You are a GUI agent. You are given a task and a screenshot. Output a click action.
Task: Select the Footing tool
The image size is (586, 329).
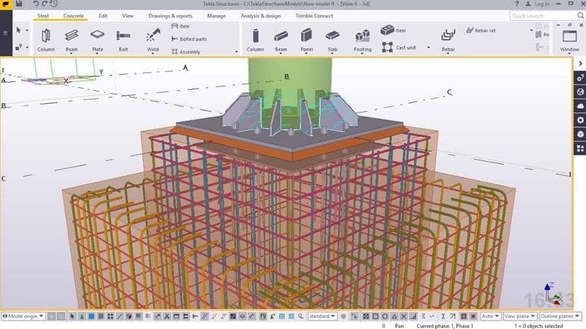coord(363,39)
